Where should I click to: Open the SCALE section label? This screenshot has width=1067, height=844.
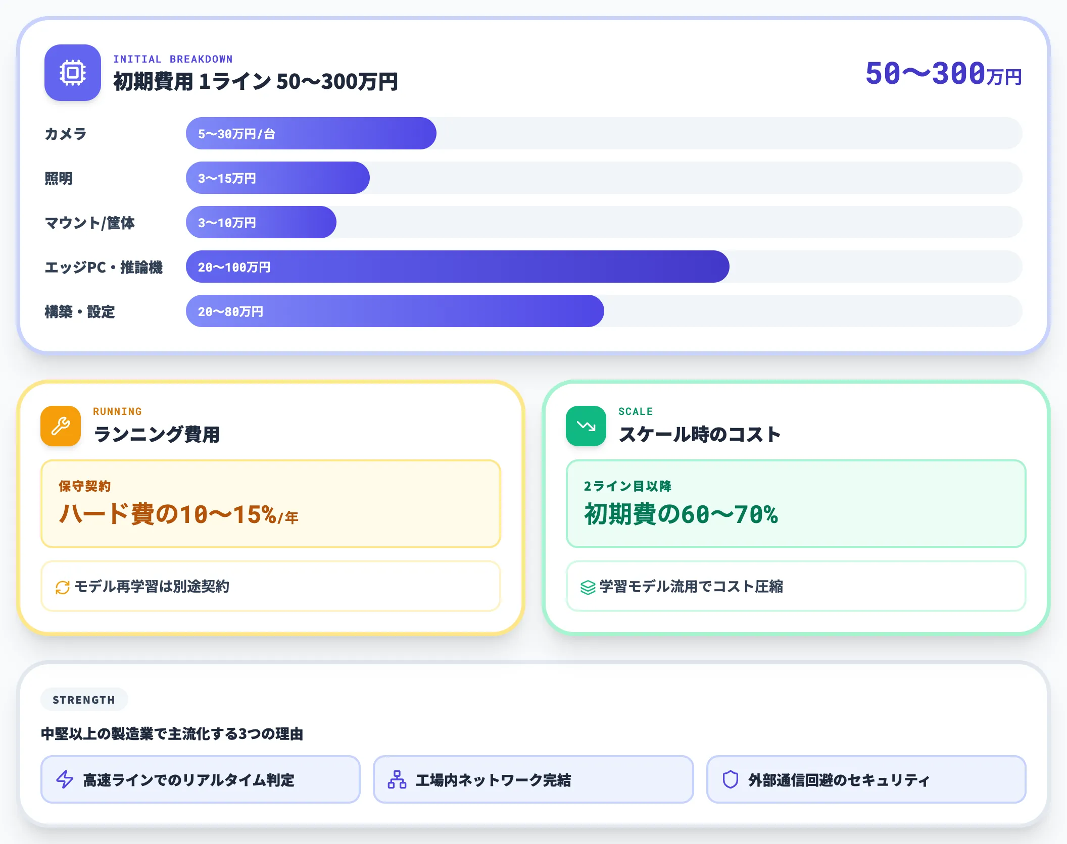point(635,411)
